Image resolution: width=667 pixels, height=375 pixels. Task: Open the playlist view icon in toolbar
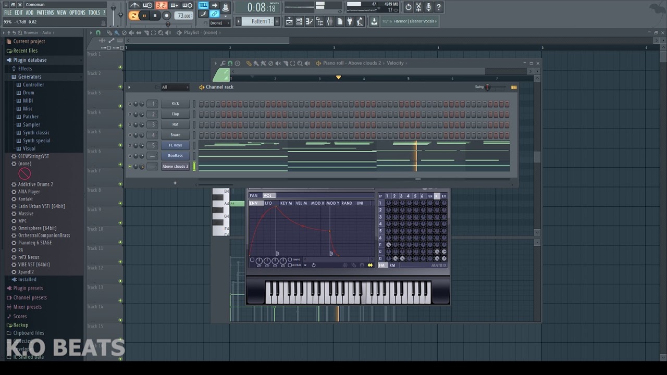coord(290,21)
